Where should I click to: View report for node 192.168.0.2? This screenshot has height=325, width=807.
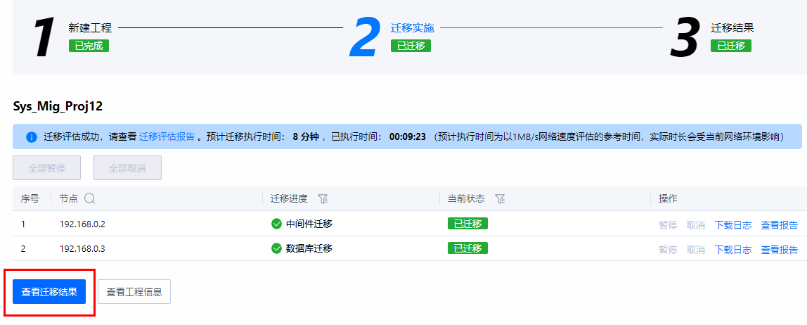779,224
